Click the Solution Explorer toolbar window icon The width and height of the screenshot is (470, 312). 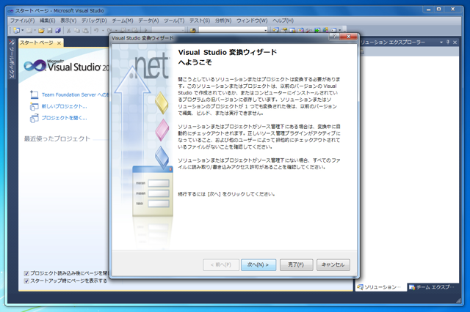pyautogui.click(x=276, y=30)
